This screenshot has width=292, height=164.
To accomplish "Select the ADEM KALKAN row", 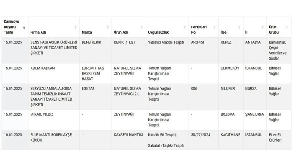I will pyautogui.click(x=146, y=74).
